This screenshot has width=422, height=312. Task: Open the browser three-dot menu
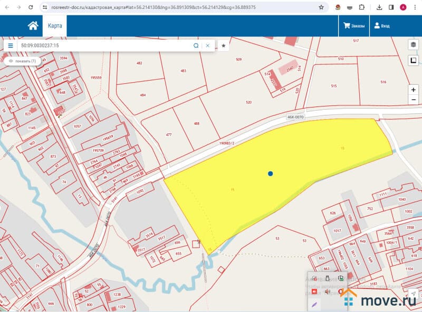[415, 7]
